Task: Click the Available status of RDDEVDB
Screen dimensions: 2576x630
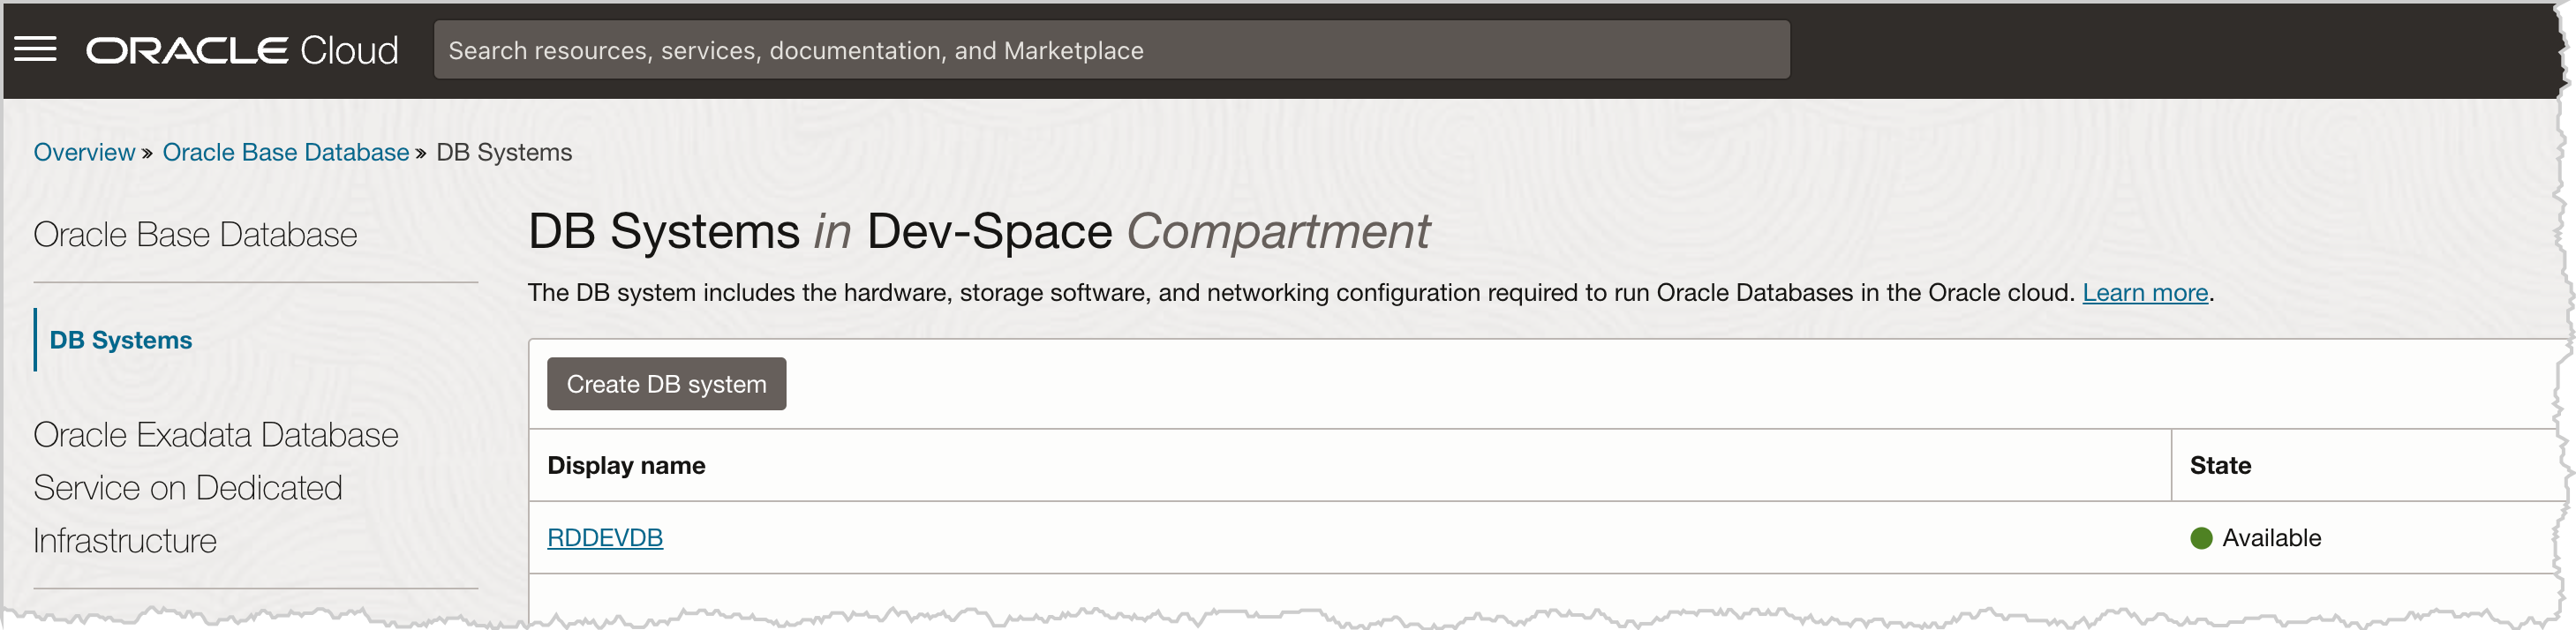Action: pos(2271,538)
